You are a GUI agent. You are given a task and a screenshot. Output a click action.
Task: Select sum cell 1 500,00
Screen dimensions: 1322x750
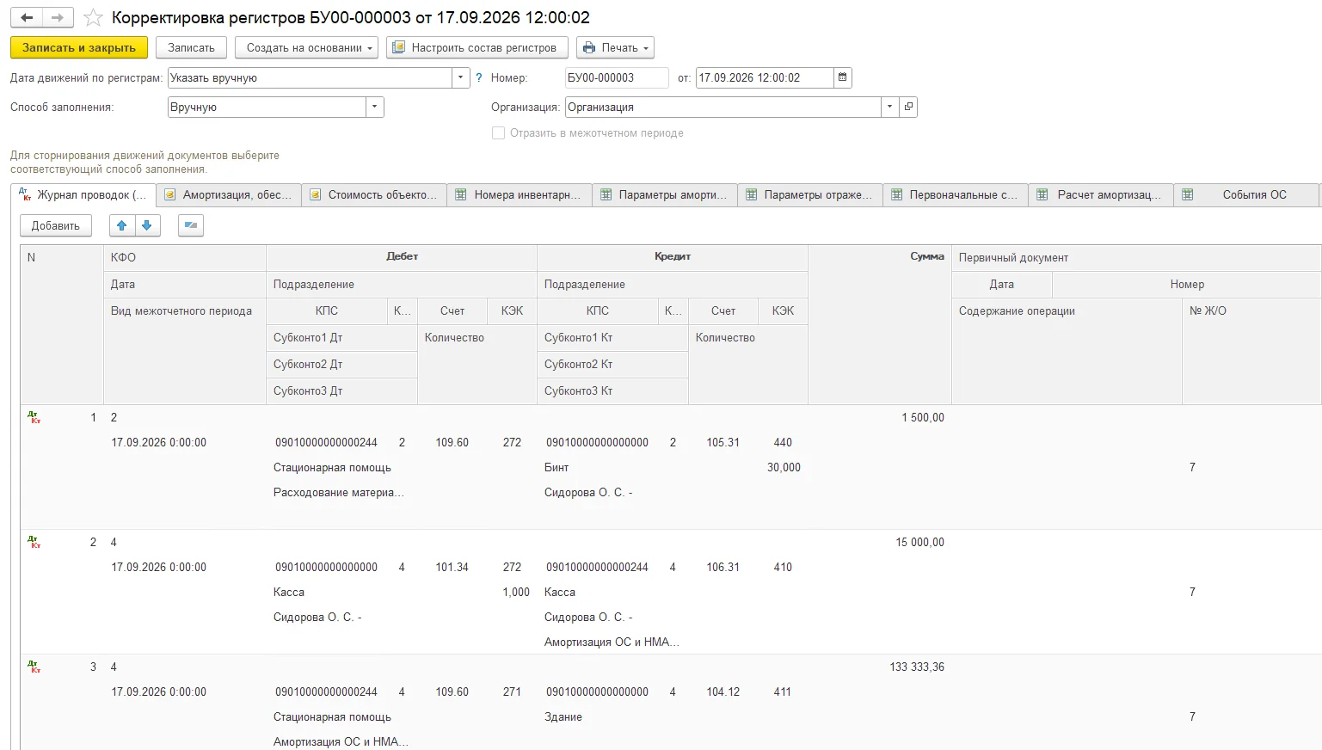coord(923,418)
